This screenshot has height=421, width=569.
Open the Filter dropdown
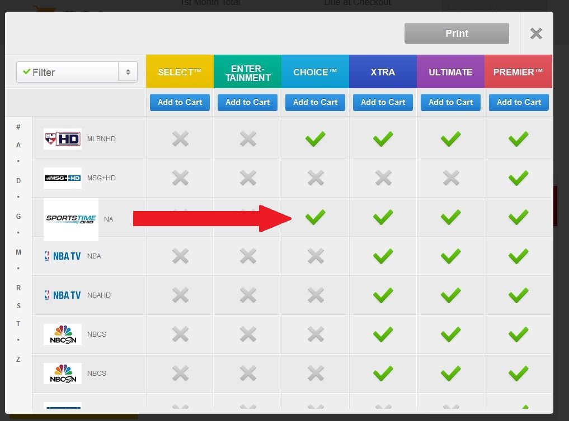[x=77, y=72]
